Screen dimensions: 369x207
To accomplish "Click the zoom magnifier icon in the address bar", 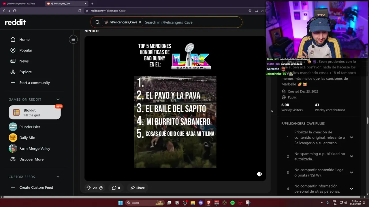I will tap(250, 11).
